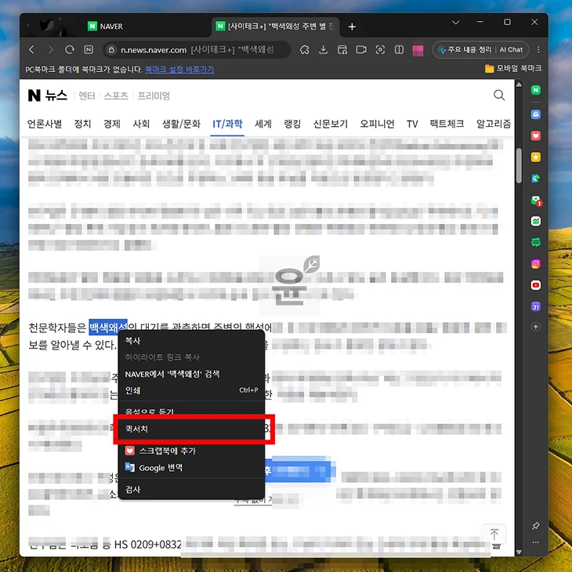This screenshot has width=572, height=572.
Task: Click the sidebar pin icon
Action: (535, 526)
